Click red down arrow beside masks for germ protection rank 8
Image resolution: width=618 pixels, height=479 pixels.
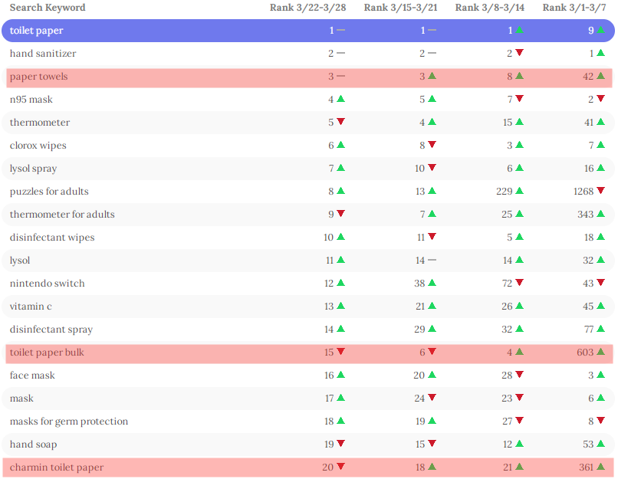(600, 420)
